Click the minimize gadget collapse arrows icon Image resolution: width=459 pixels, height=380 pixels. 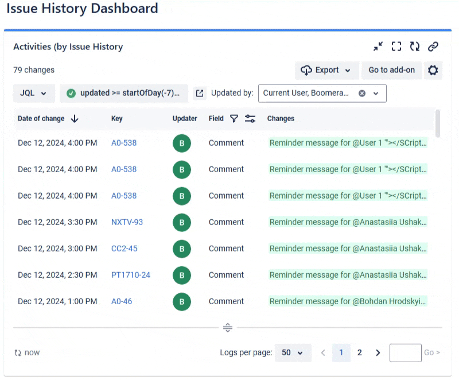(378, 46)
